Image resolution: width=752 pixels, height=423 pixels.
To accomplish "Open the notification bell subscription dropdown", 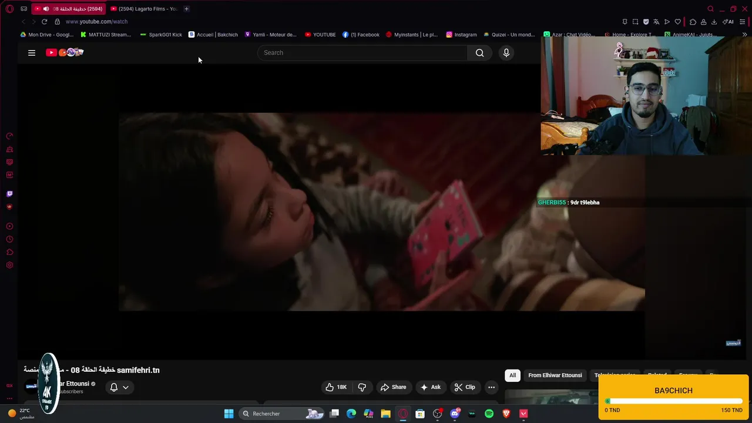I will pos(119,387).
